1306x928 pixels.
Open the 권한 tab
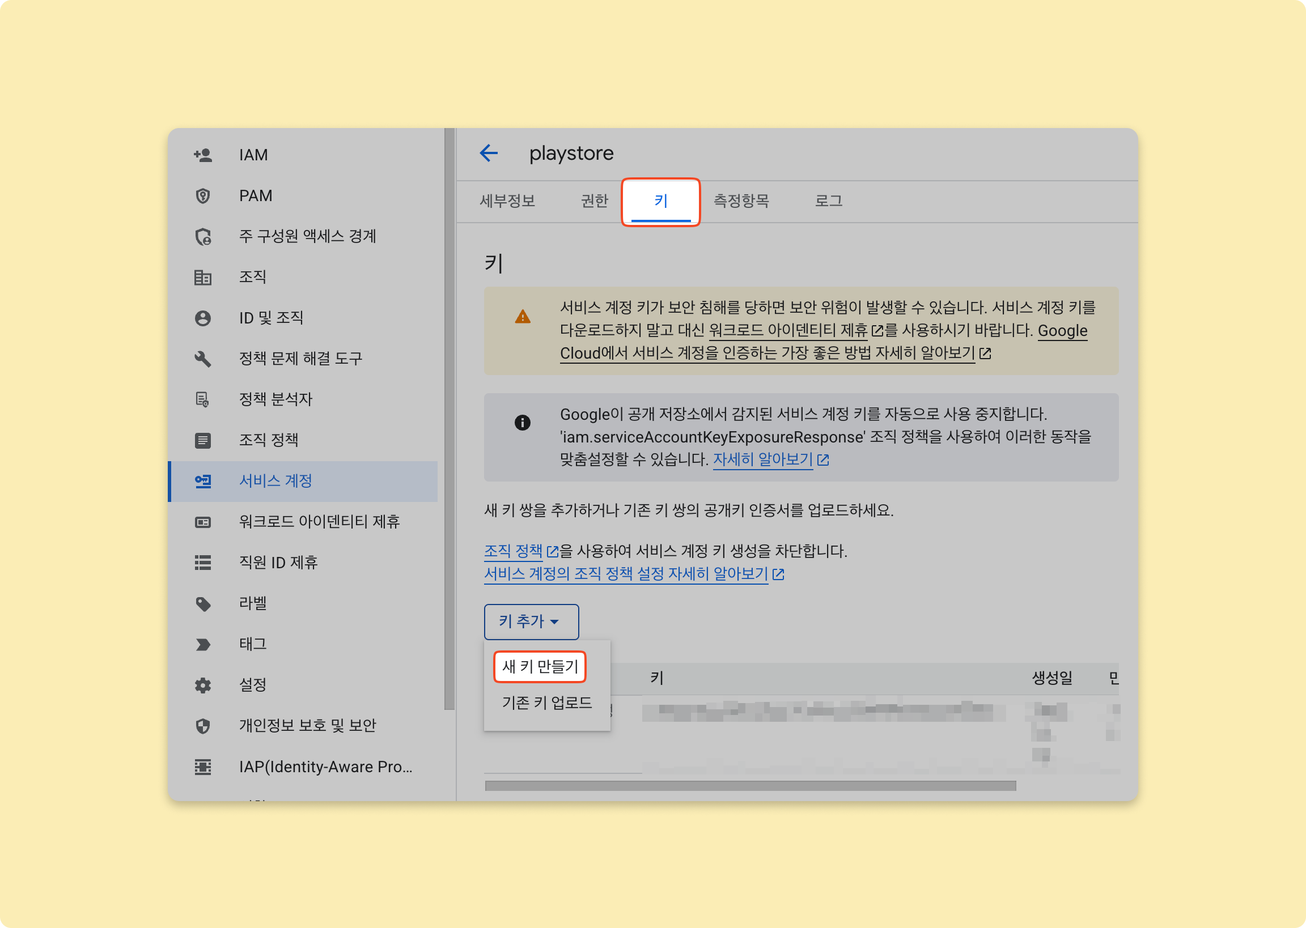pos(594,201)
